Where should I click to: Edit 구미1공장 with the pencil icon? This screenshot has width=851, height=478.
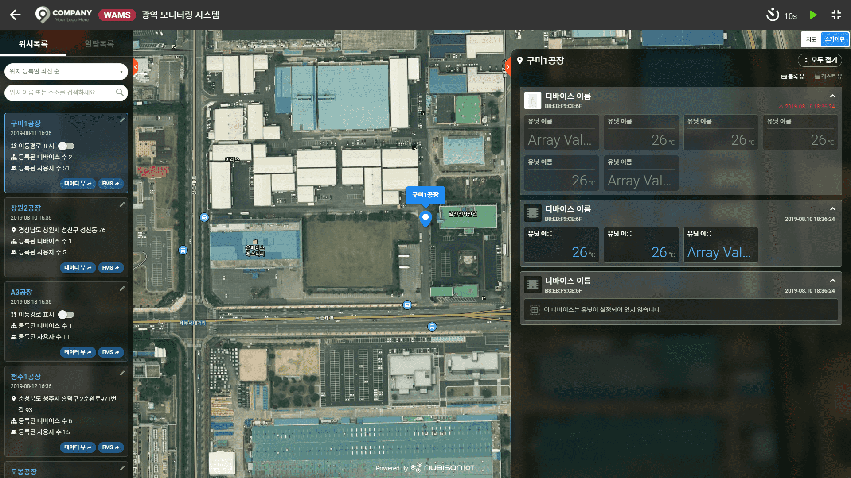click(122, 120)
